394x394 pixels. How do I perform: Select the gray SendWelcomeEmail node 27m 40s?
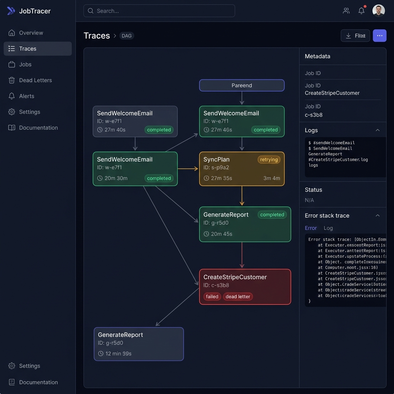(x=135, y=121)
